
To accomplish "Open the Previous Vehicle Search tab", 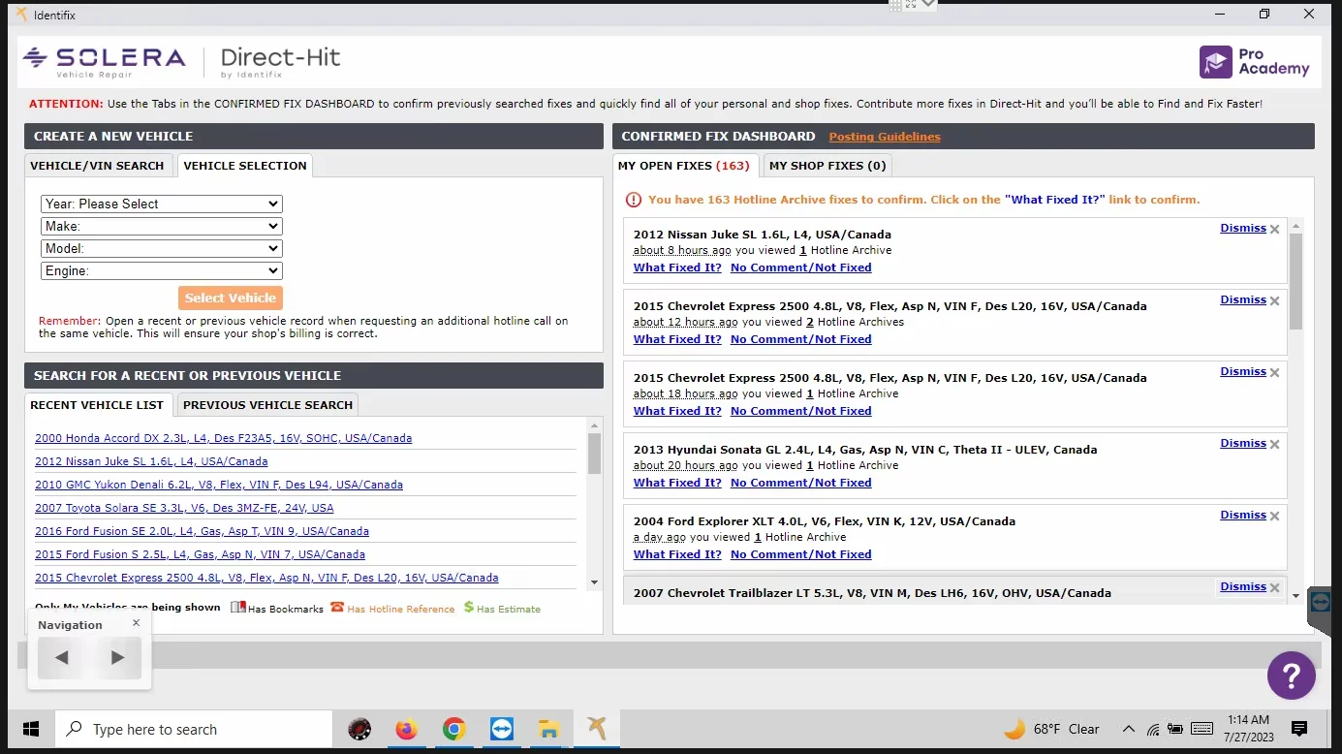I will click(x=267, y=405).
